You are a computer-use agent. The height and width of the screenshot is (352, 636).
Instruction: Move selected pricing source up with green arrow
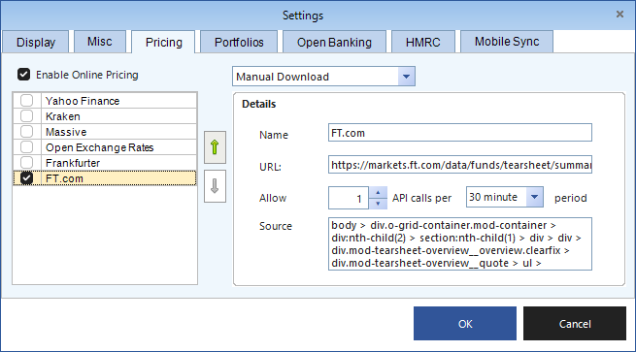pyautogui.click(x=215, y=147)
